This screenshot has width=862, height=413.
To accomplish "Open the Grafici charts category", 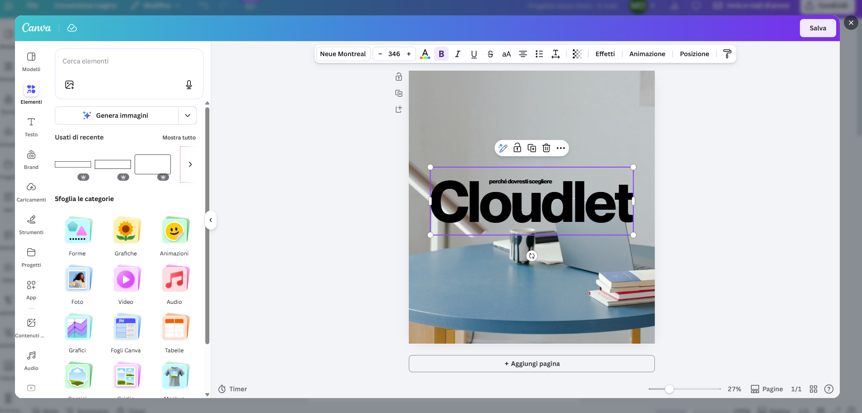I will (77, 334).
